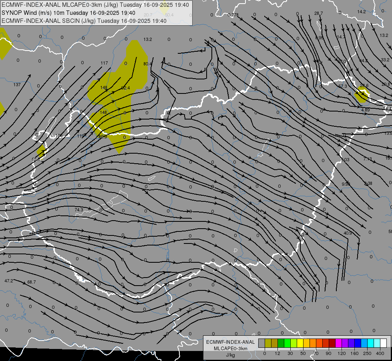Click the legend tick label 400
Screen dimensions: 392x361
pos(380,353)
